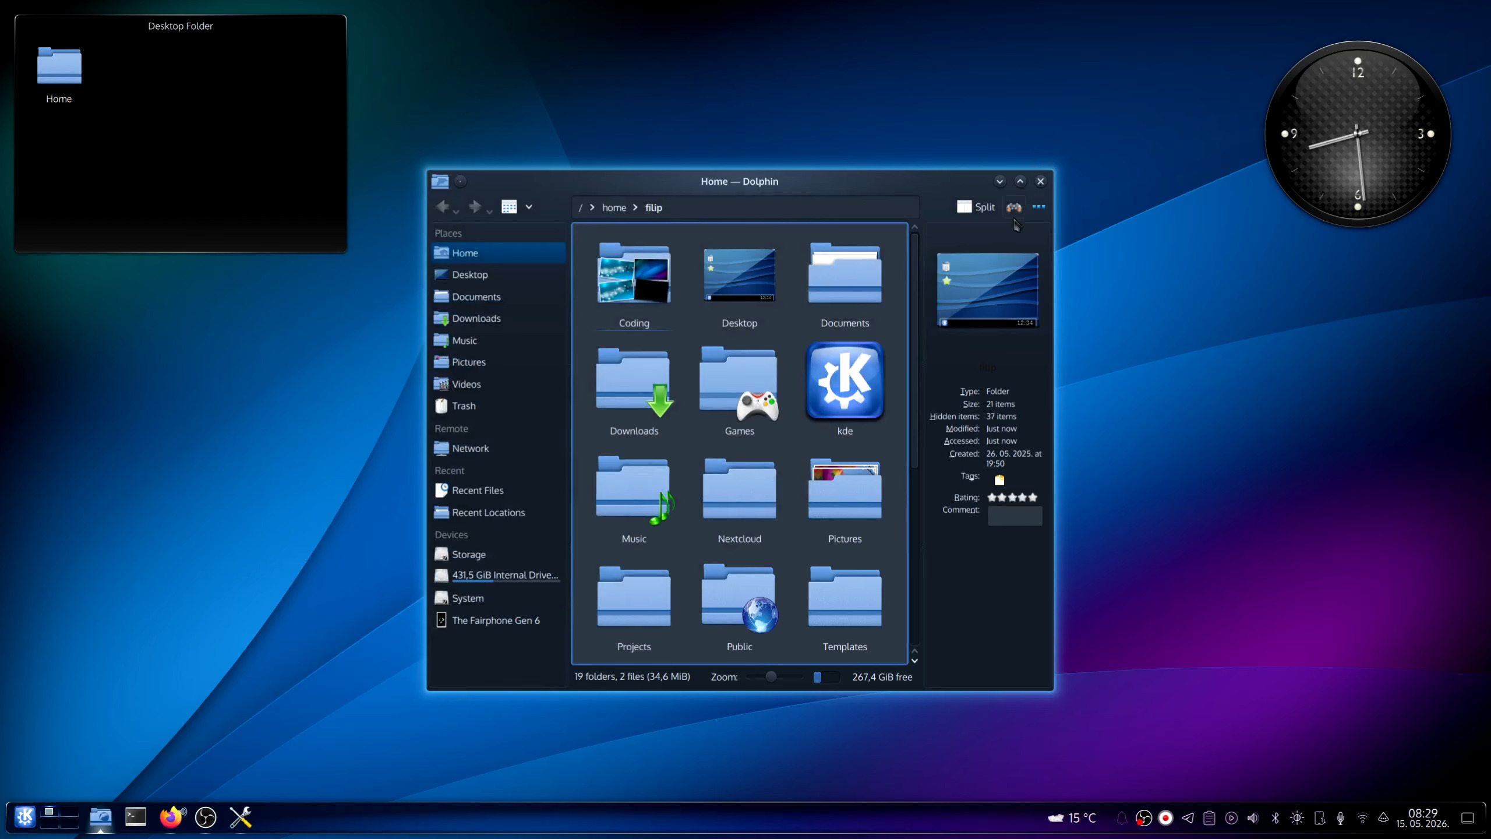Select the Public folder icon
Screen dimensions: 1491x839
pyautogui.click(x=739, y=598)
